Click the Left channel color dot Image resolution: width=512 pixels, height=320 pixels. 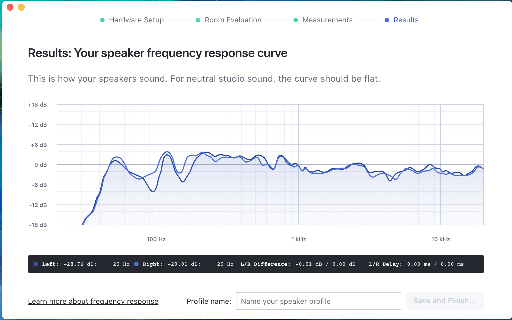tap(36, 264)
